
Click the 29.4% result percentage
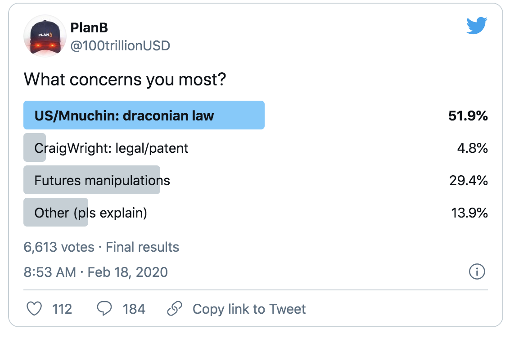pos(468,180)
